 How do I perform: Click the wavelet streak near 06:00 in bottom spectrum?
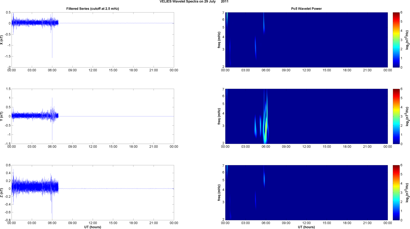[x=264, y=178]
